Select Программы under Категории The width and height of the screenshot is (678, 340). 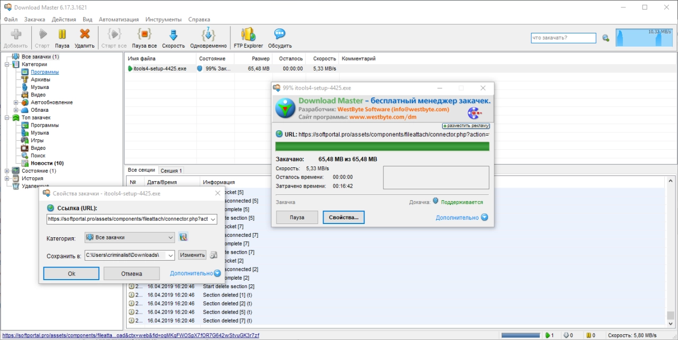(x=44, y=72)
